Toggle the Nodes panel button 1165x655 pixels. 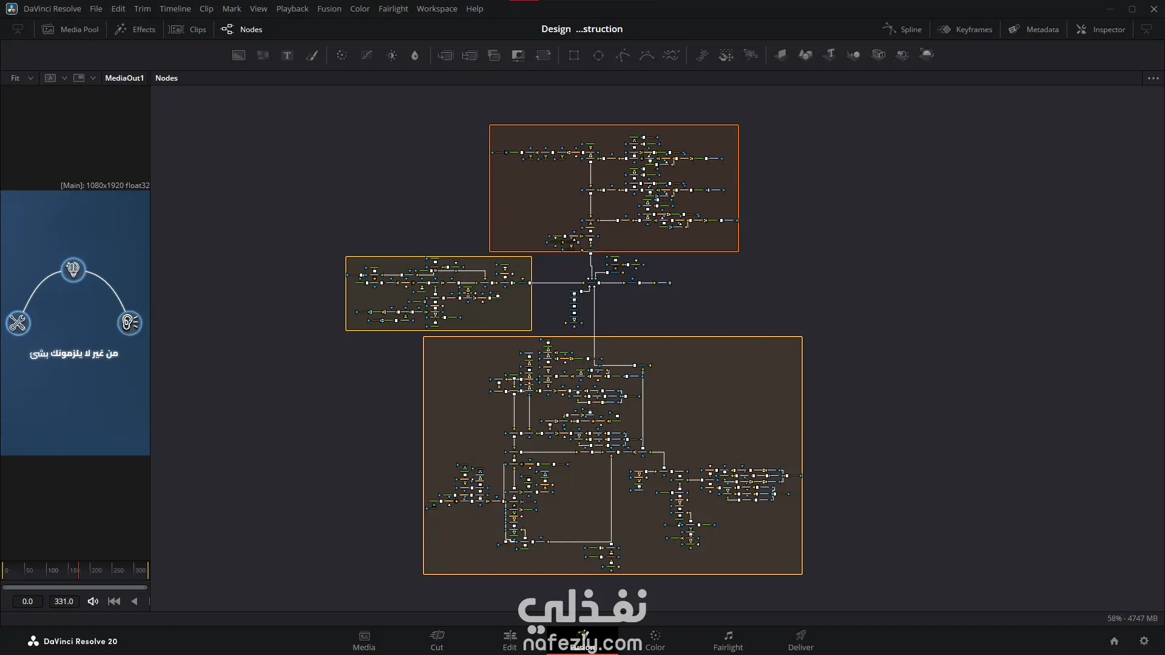pyautogui.click(x=241, y=29)
